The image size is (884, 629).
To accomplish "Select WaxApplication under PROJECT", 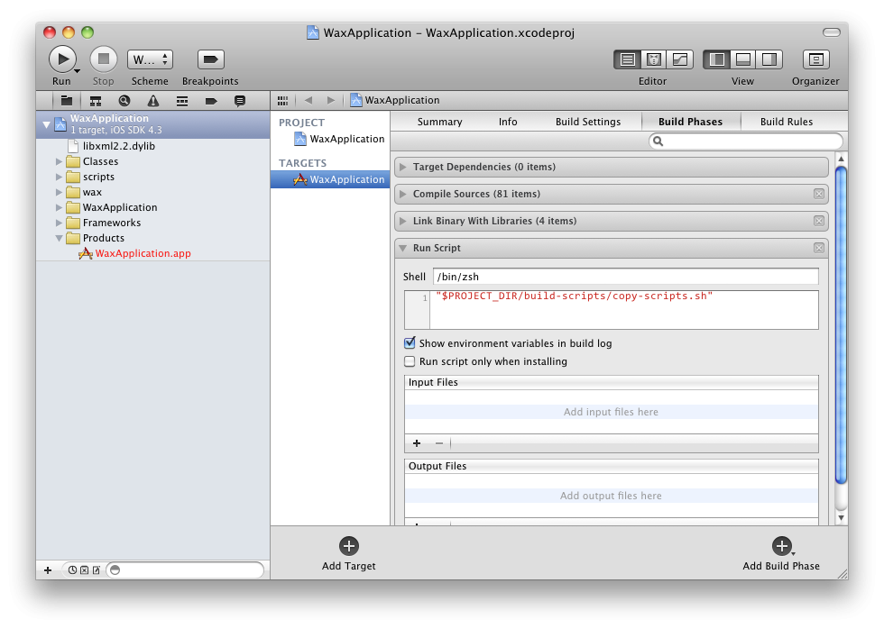I will coord(339,139).
